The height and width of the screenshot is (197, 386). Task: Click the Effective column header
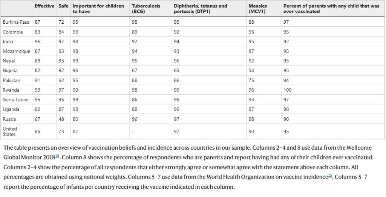[44, 6]
